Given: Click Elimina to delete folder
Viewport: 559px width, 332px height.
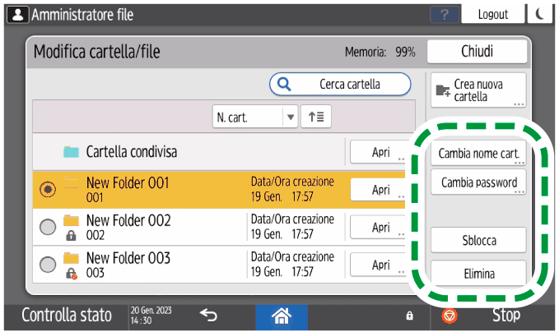Looking at the screenshot, I should pos(478,274).
